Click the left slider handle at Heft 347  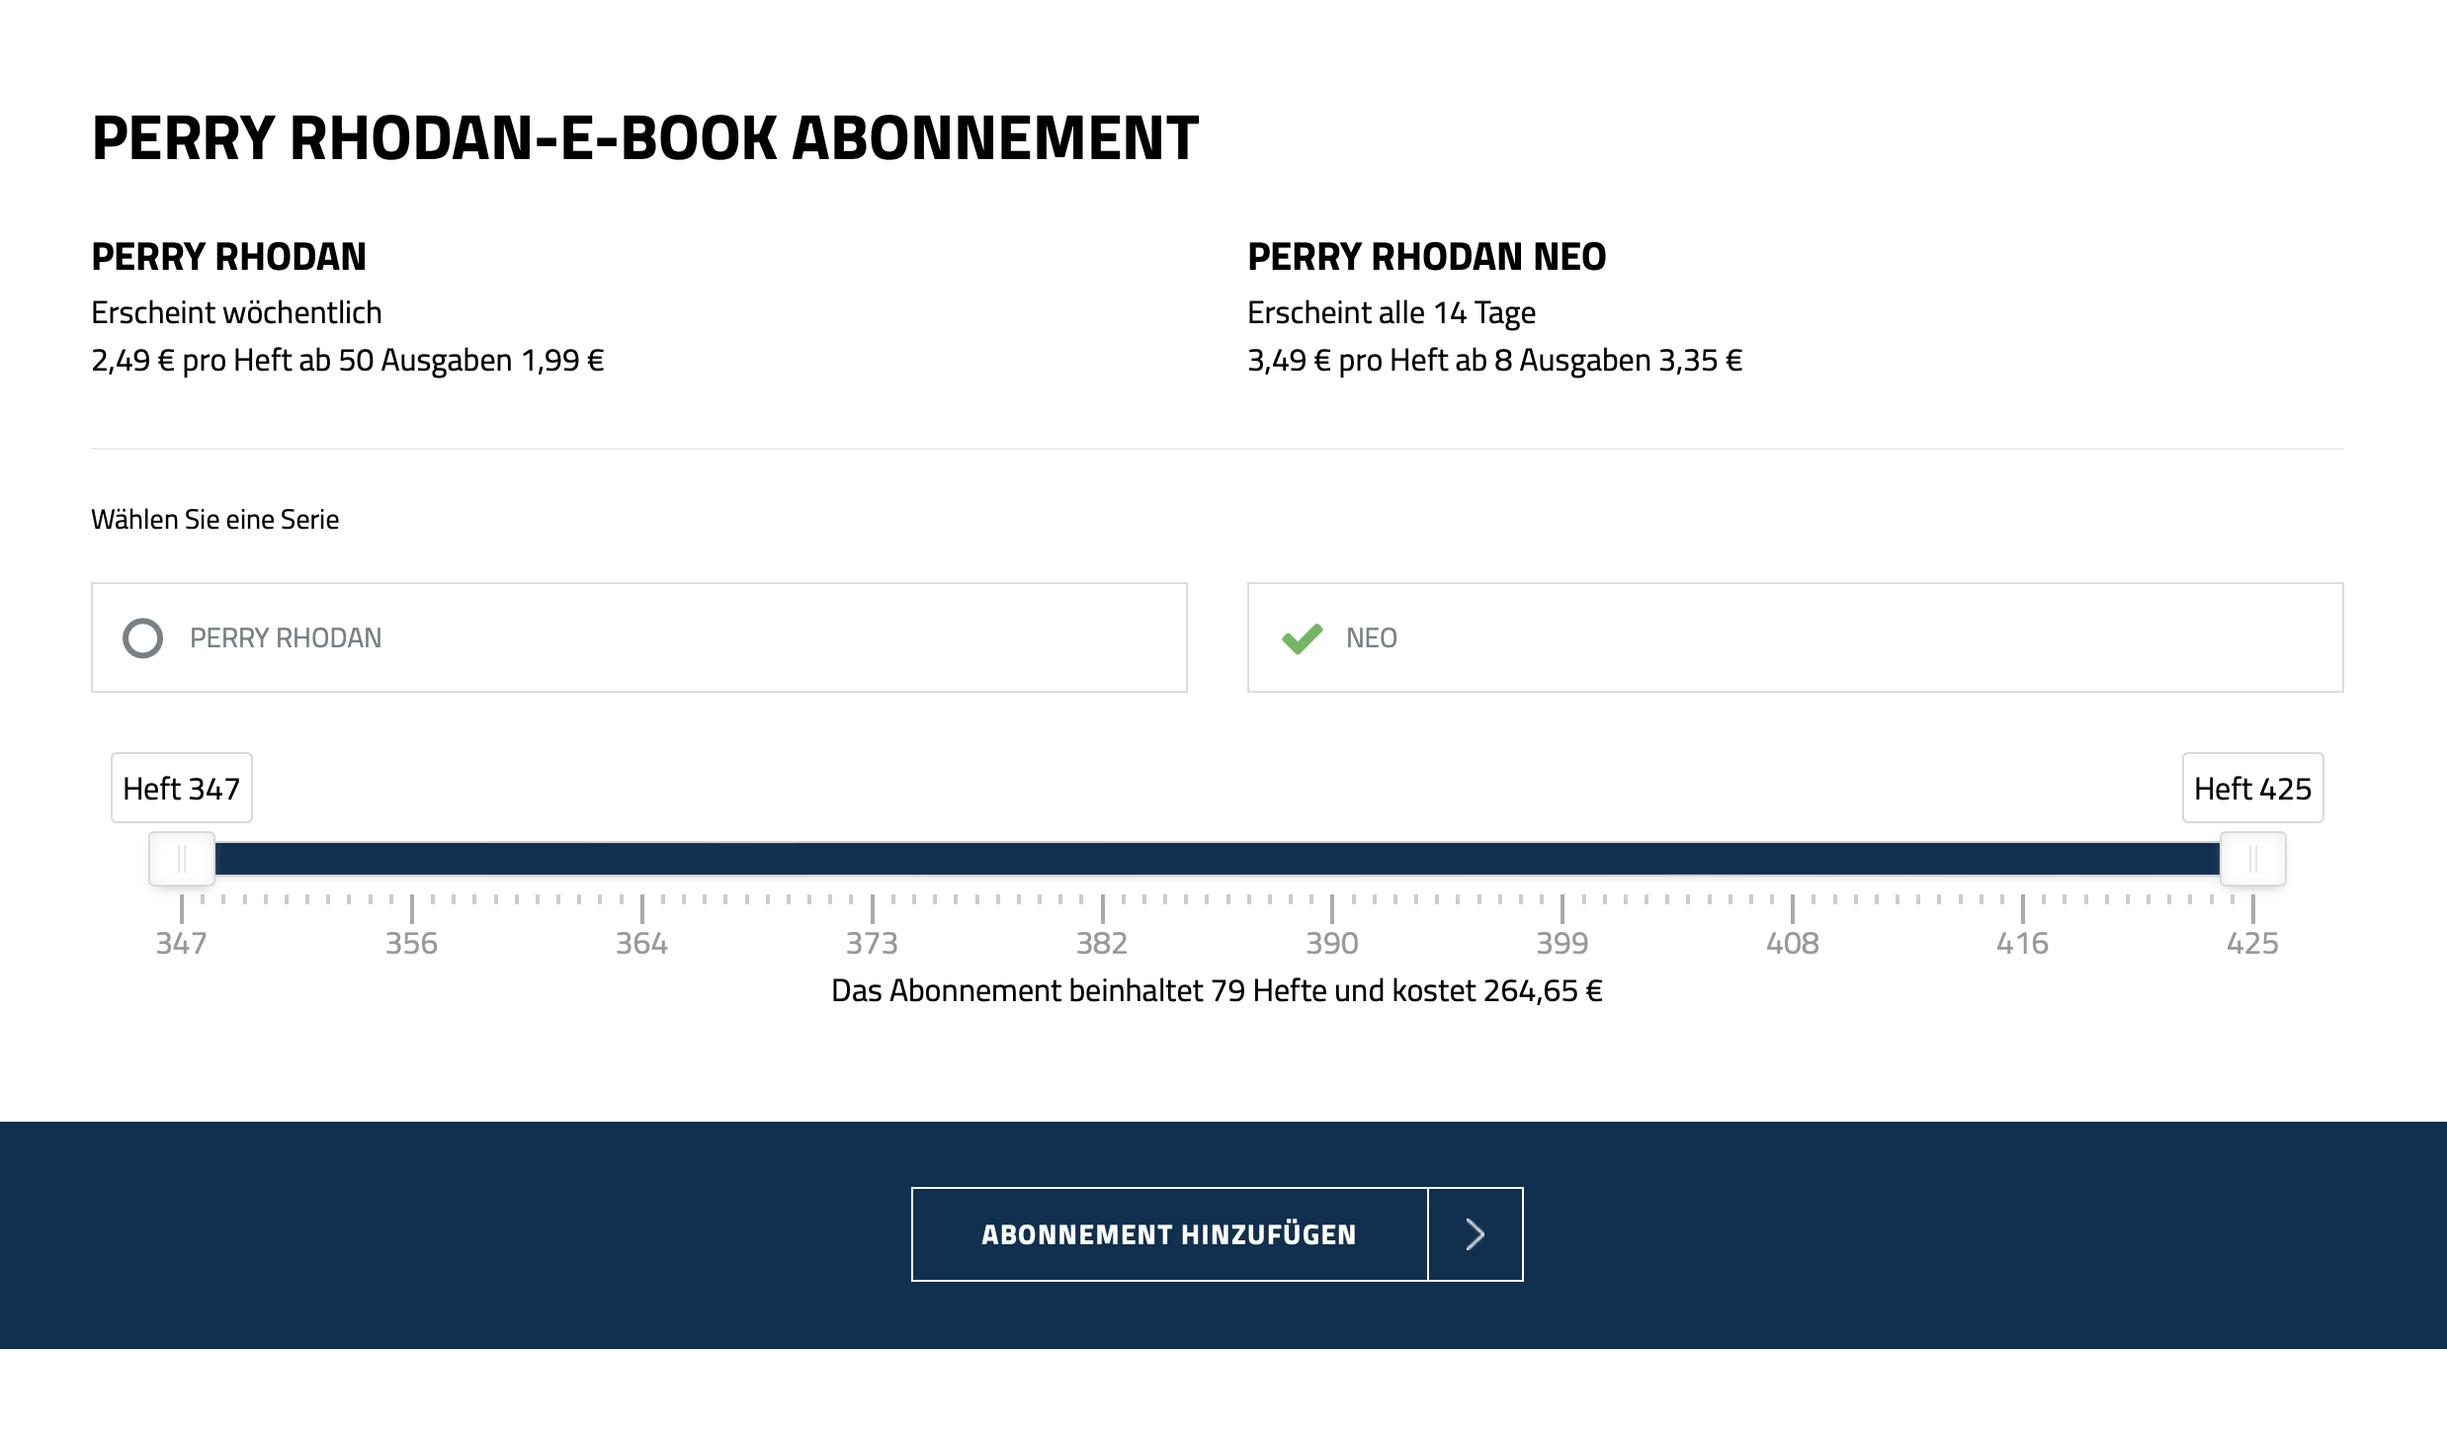(182, 859)
